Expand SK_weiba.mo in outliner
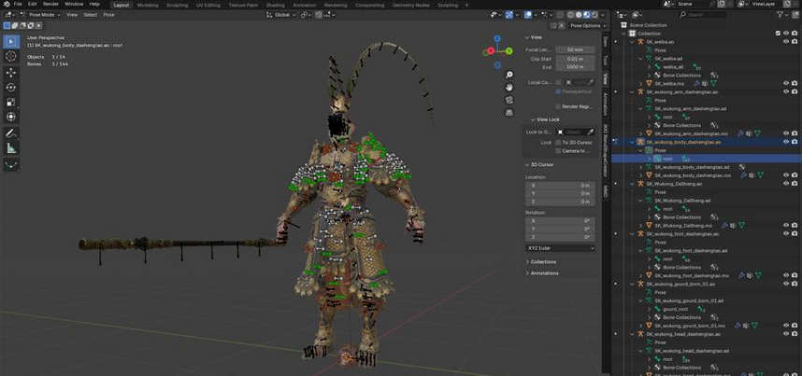The width and height of the screenshot is (802, 376). 640,83
